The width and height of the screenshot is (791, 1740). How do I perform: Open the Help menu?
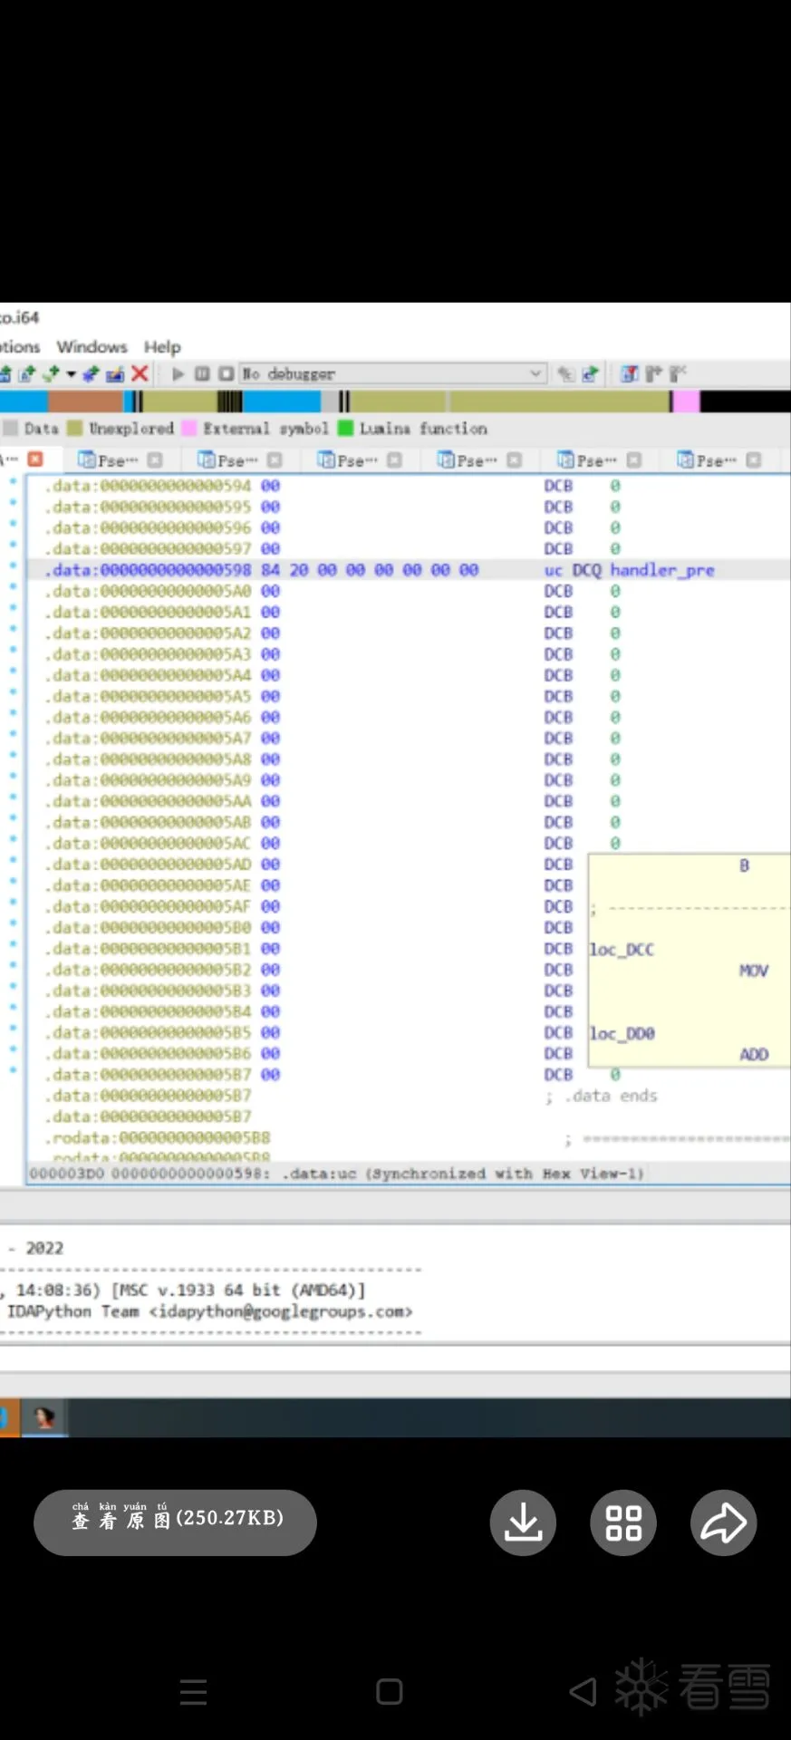[162, 347]
